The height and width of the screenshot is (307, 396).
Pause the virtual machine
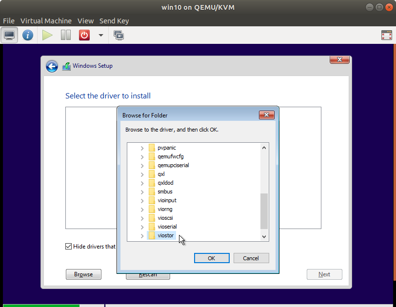pos(65,35)
